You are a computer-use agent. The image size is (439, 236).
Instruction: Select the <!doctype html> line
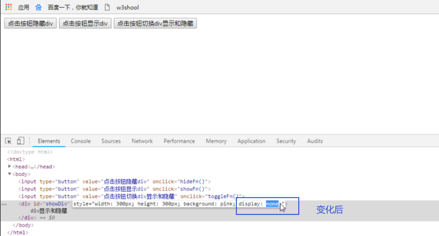(x=30, y=152)
